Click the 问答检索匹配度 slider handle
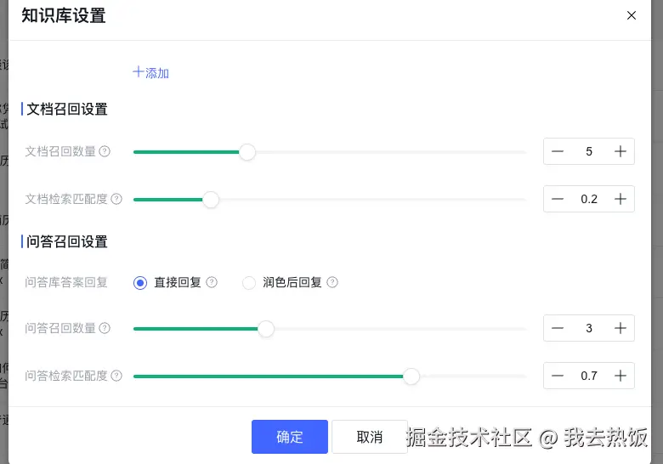 point(411,376)
